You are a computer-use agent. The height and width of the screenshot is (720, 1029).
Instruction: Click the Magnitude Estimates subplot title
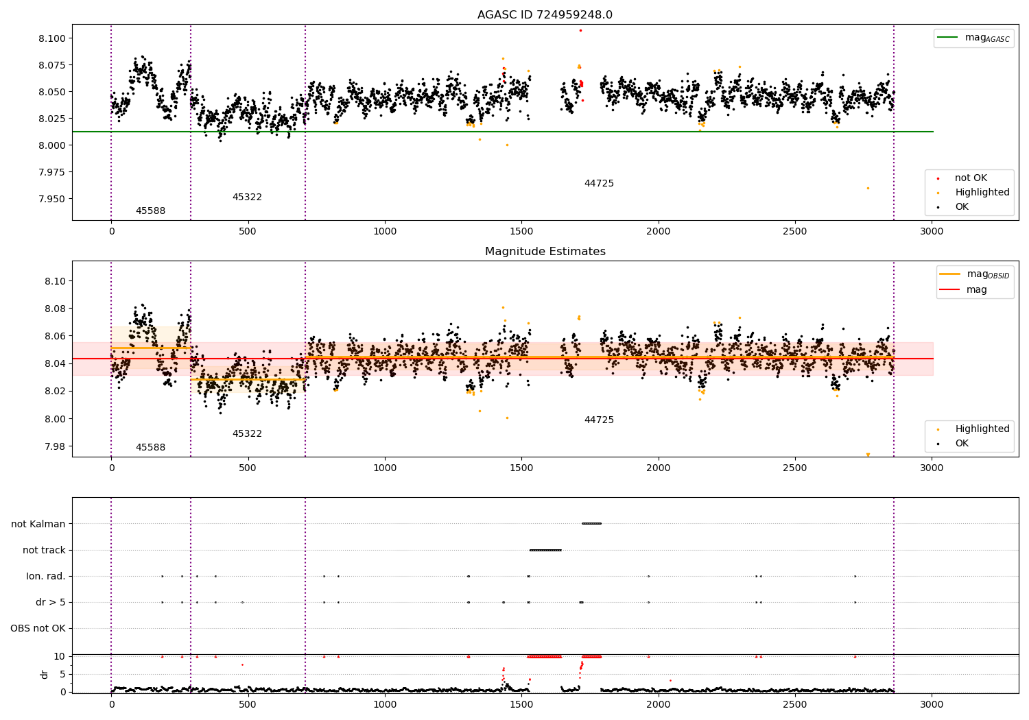coord(545,252)
